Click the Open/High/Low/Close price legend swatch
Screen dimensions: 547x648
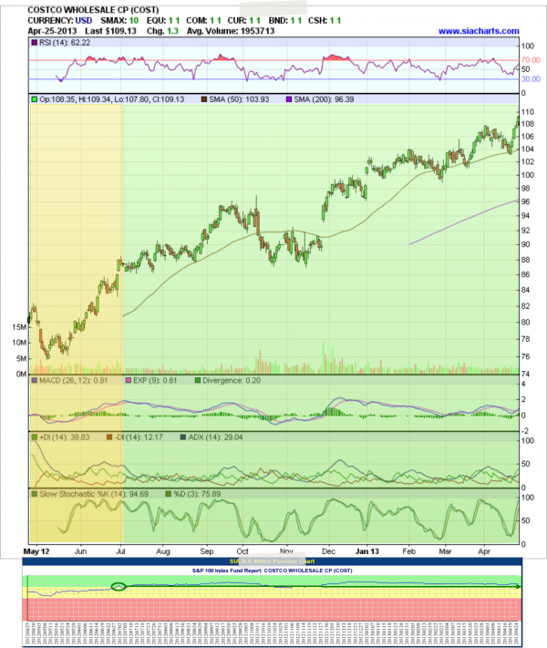click(x=35, y=98)
